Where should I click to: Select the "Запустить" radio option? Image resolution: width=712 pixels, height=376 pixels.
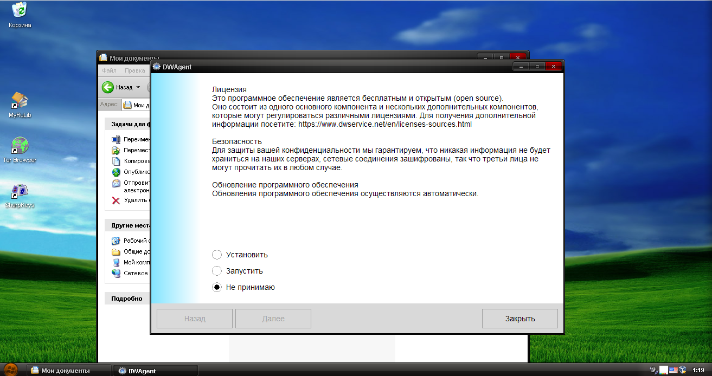point(217,271)
